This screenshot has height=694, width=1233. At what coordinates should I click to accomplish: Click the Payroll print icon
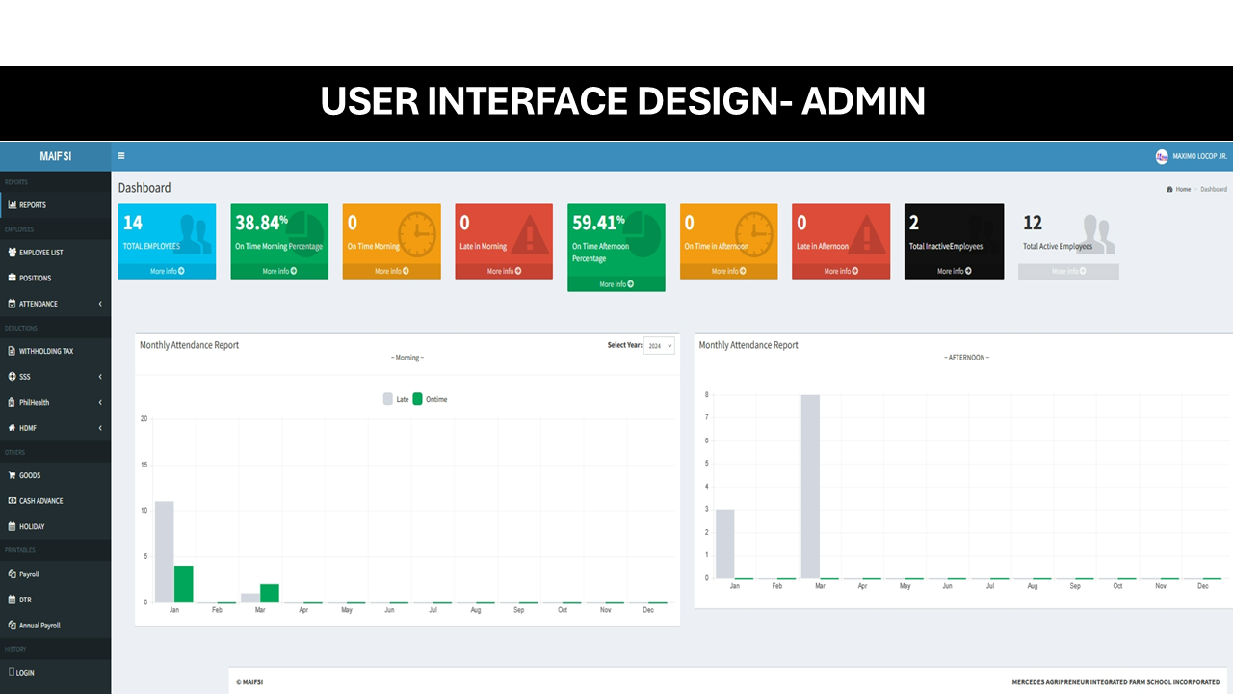pos(12,574)
